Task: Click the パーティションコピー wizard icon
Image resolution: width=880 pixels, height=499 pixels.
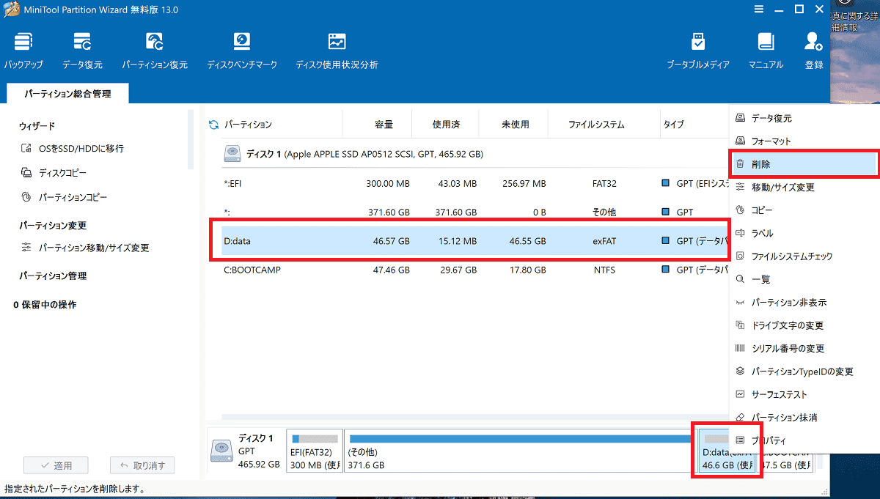Action: [x=26, y=197]
